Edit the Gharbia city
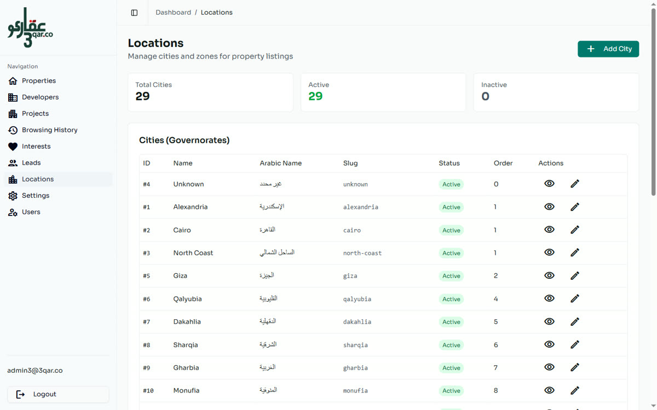 [575, 367]
